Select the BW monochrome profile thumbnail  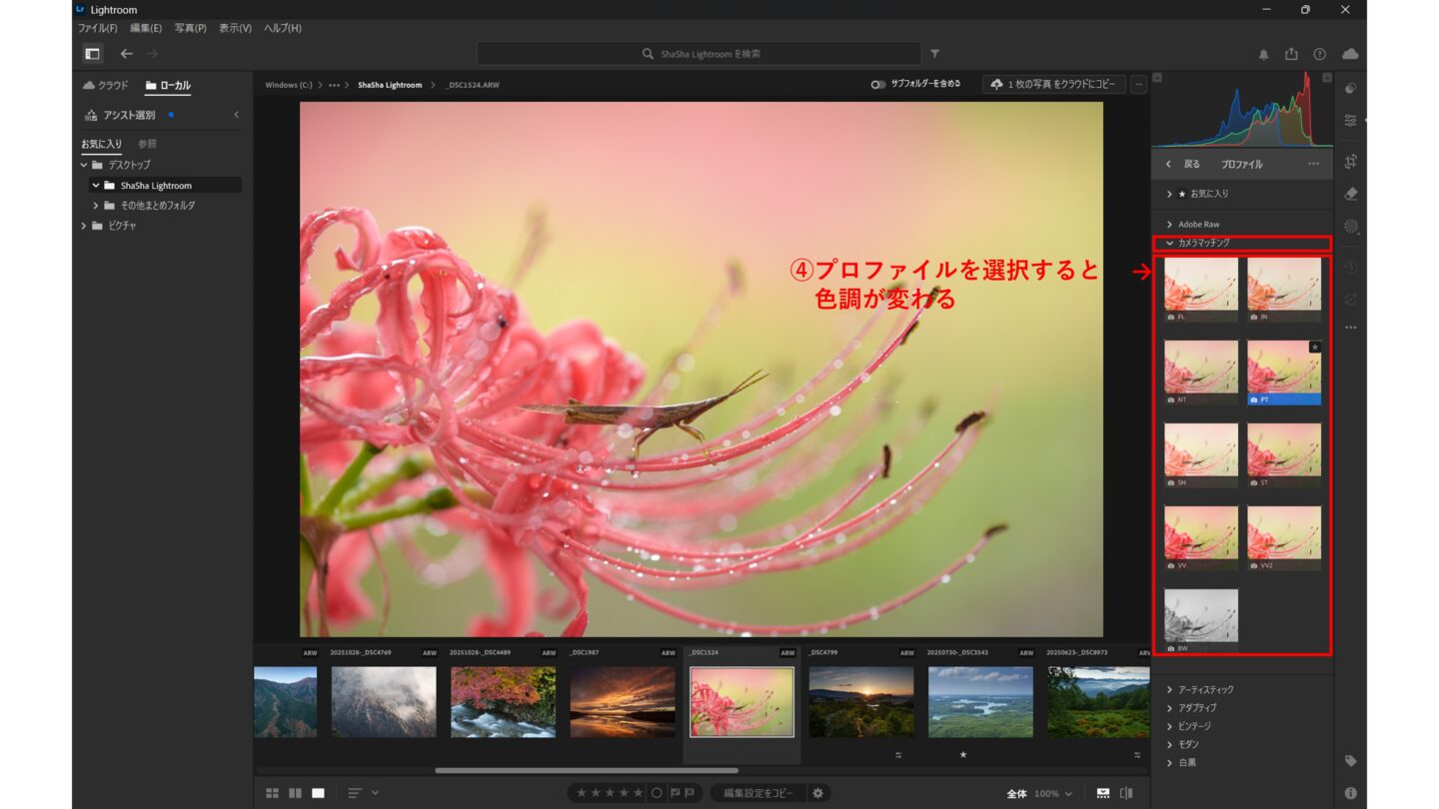coord(1200,616)
